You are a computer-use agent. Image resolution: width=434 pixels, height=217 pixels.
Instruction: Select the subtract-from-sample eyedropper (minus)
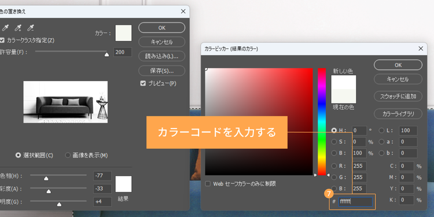click(31, 28)
